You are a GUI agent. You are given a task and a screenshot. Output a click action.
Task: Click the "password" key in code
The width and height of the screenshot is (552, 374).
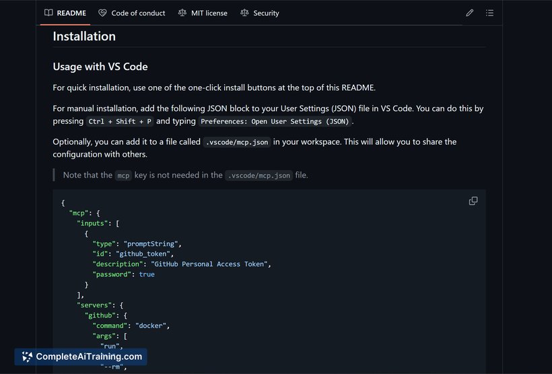(112, 274)
